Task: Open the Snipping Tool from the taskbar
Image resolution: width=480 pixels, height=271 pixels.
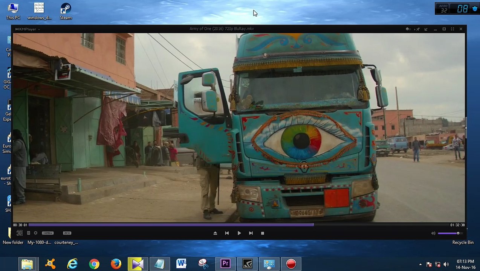Action: (x=203, y=264)
